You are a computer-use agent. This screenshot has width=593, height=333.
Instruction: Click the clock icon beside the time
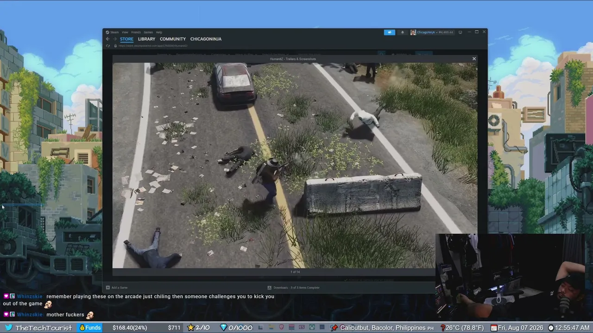tap(551, 328)
